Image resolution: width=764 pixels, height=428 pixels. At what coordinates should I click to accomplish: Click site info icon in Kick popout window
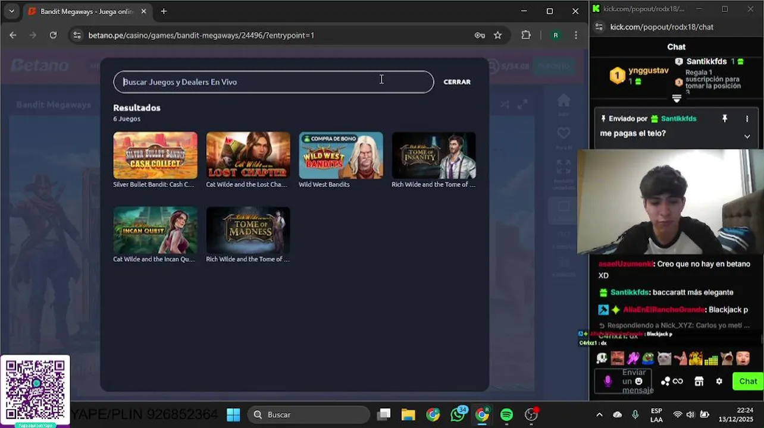tap(599, 27)
